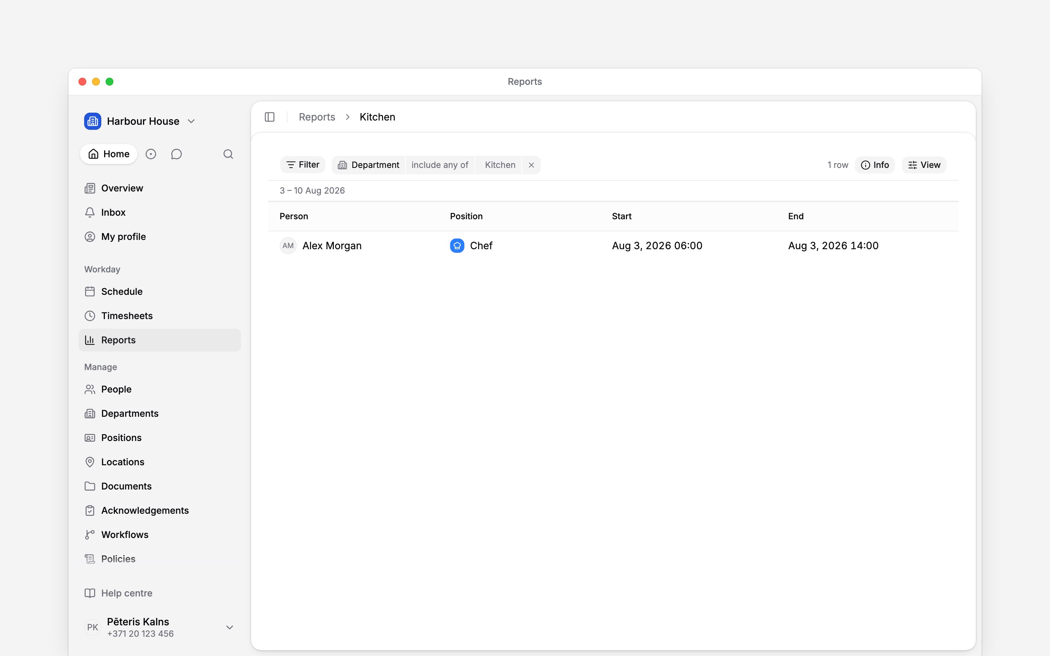
Task: Click the Info button
Action: coord(875,165)
